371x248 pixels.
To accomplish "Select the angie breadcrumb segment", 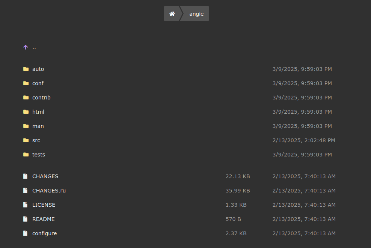I will pos(196,14).
